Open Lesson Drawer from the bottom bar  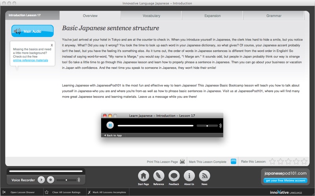(22, 192)
